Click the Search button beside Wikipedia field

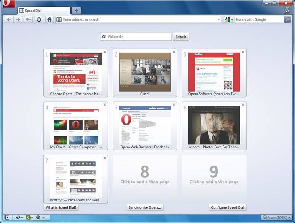[181, 37]
